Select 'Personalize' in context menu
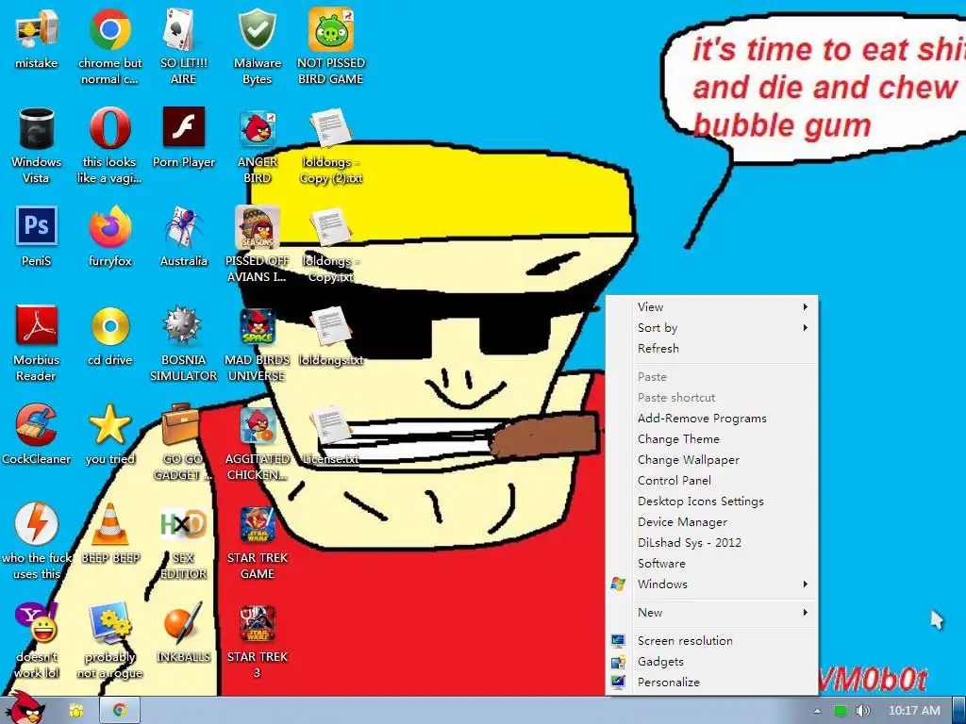Screen dimensions: 966x724 (x=711, y=683)
